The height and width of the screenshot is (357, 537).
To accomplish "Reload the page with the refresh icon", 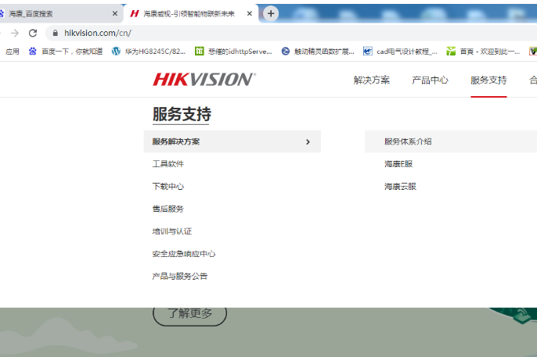I will [33, 33].
